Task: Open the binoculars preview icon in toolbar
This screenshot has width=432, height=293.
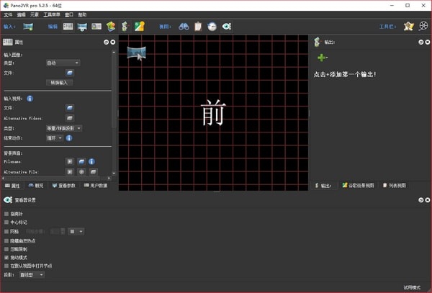Action: (184, 27)
